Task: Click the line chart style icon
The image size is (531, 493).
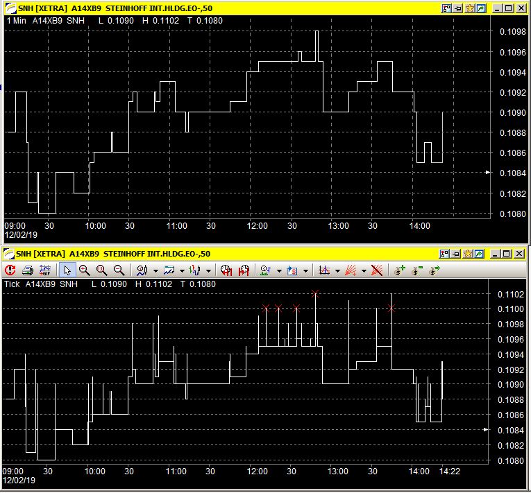Action: point(169,270)
